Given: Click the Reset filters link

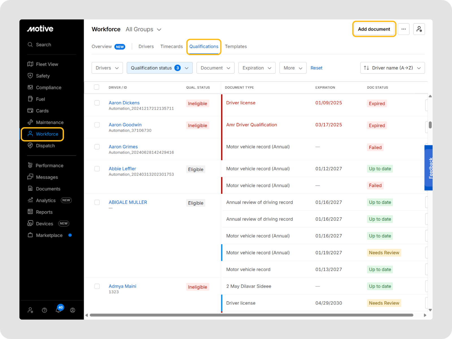Looking at the screenshot, I should (316, 68).
